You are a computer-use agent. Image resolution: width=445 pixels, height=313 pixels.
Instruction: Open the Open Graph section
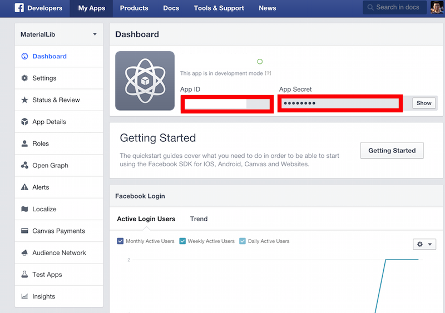[x=59, y=166]
